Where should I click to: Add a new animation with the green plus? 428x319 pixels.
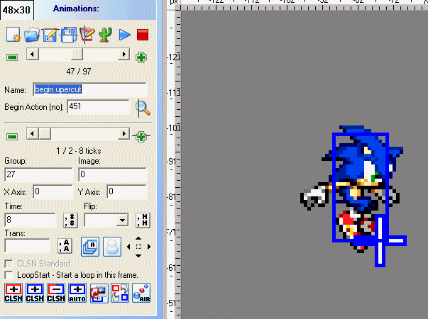click(141, 57)
